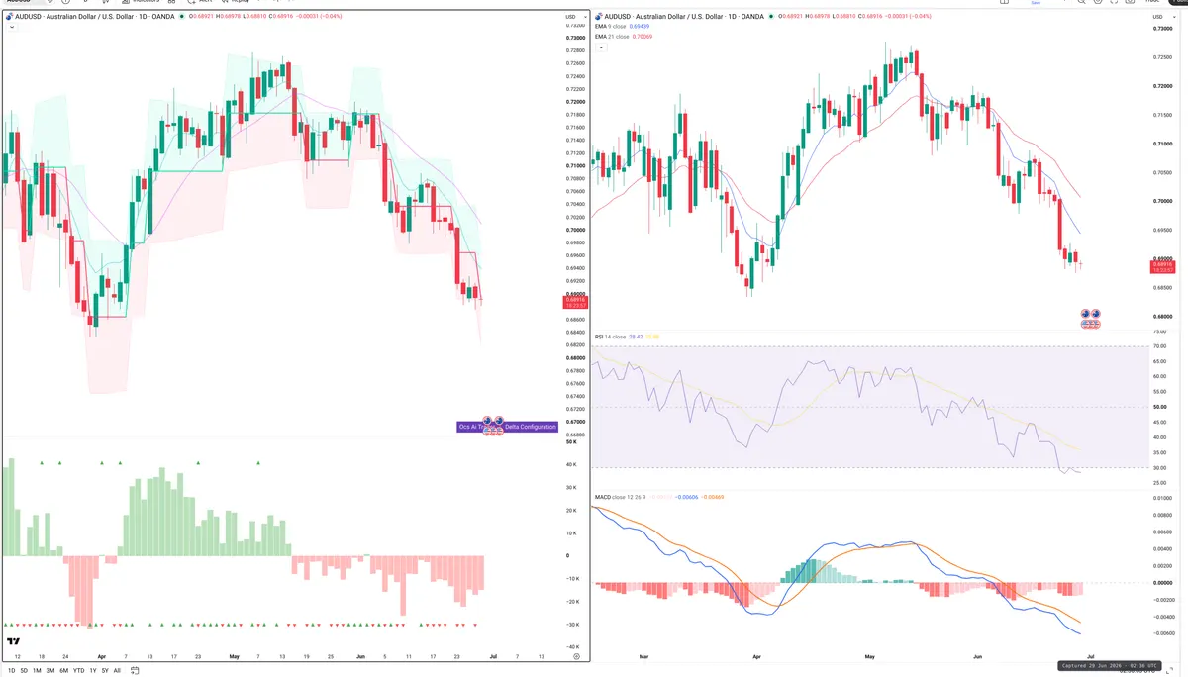Click the red 0.68916 price label, left chart
Viewport: 1188px width, 677px height.
pyautogui.click(x=574, y=303)
